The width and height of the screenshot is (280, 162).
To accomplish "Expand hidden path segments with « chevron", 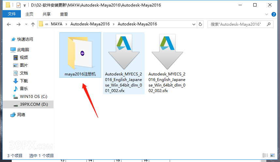I will (47, 24).
